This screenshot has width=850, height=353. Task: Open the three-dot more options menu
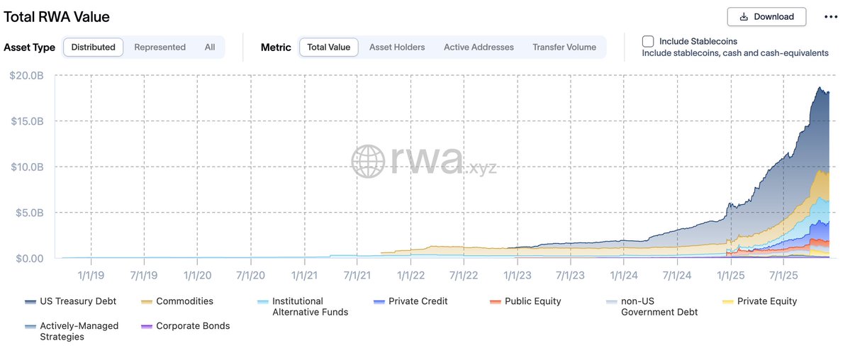coord(831,16)
